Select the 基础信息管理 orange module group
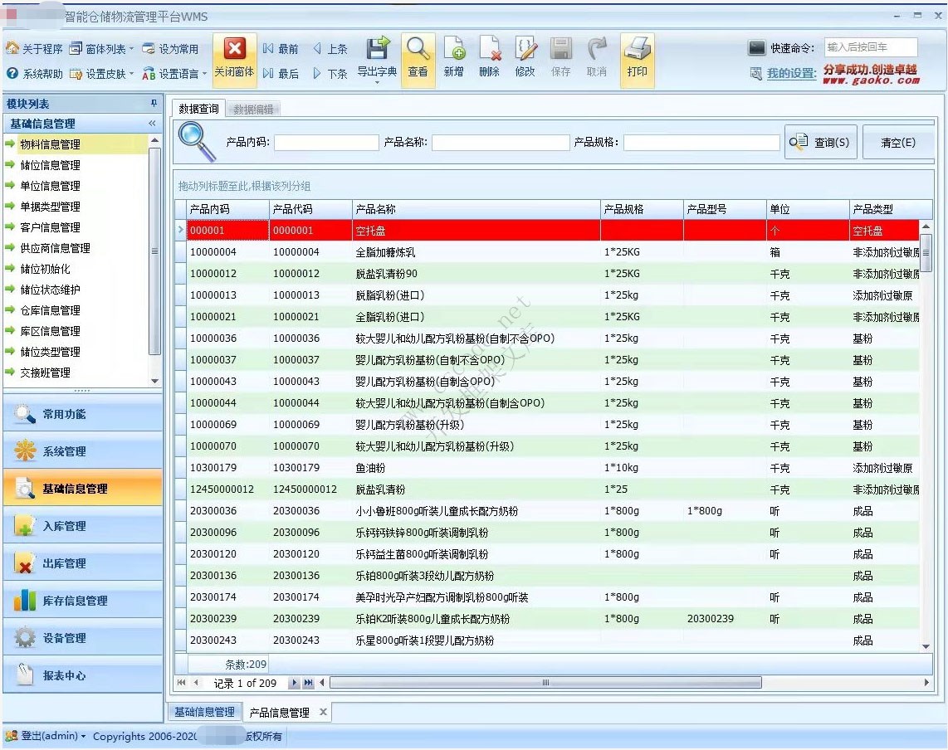This screenshot has height=750, width=948. click(83, 489)
